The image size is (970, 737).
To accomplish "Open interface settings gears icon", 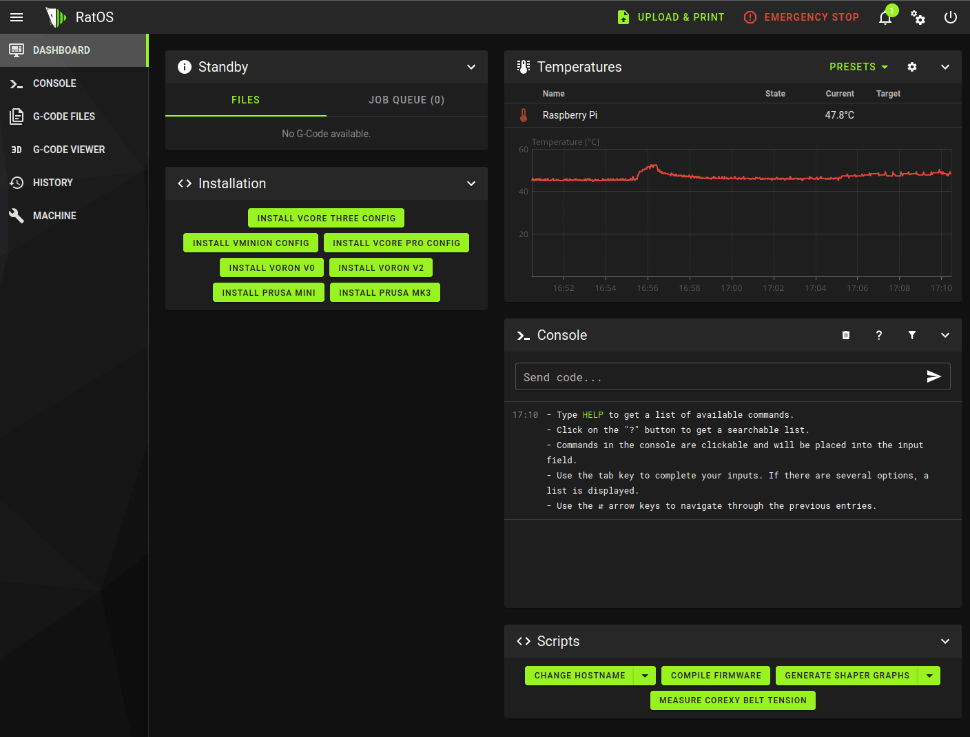I will coord(918,17).
